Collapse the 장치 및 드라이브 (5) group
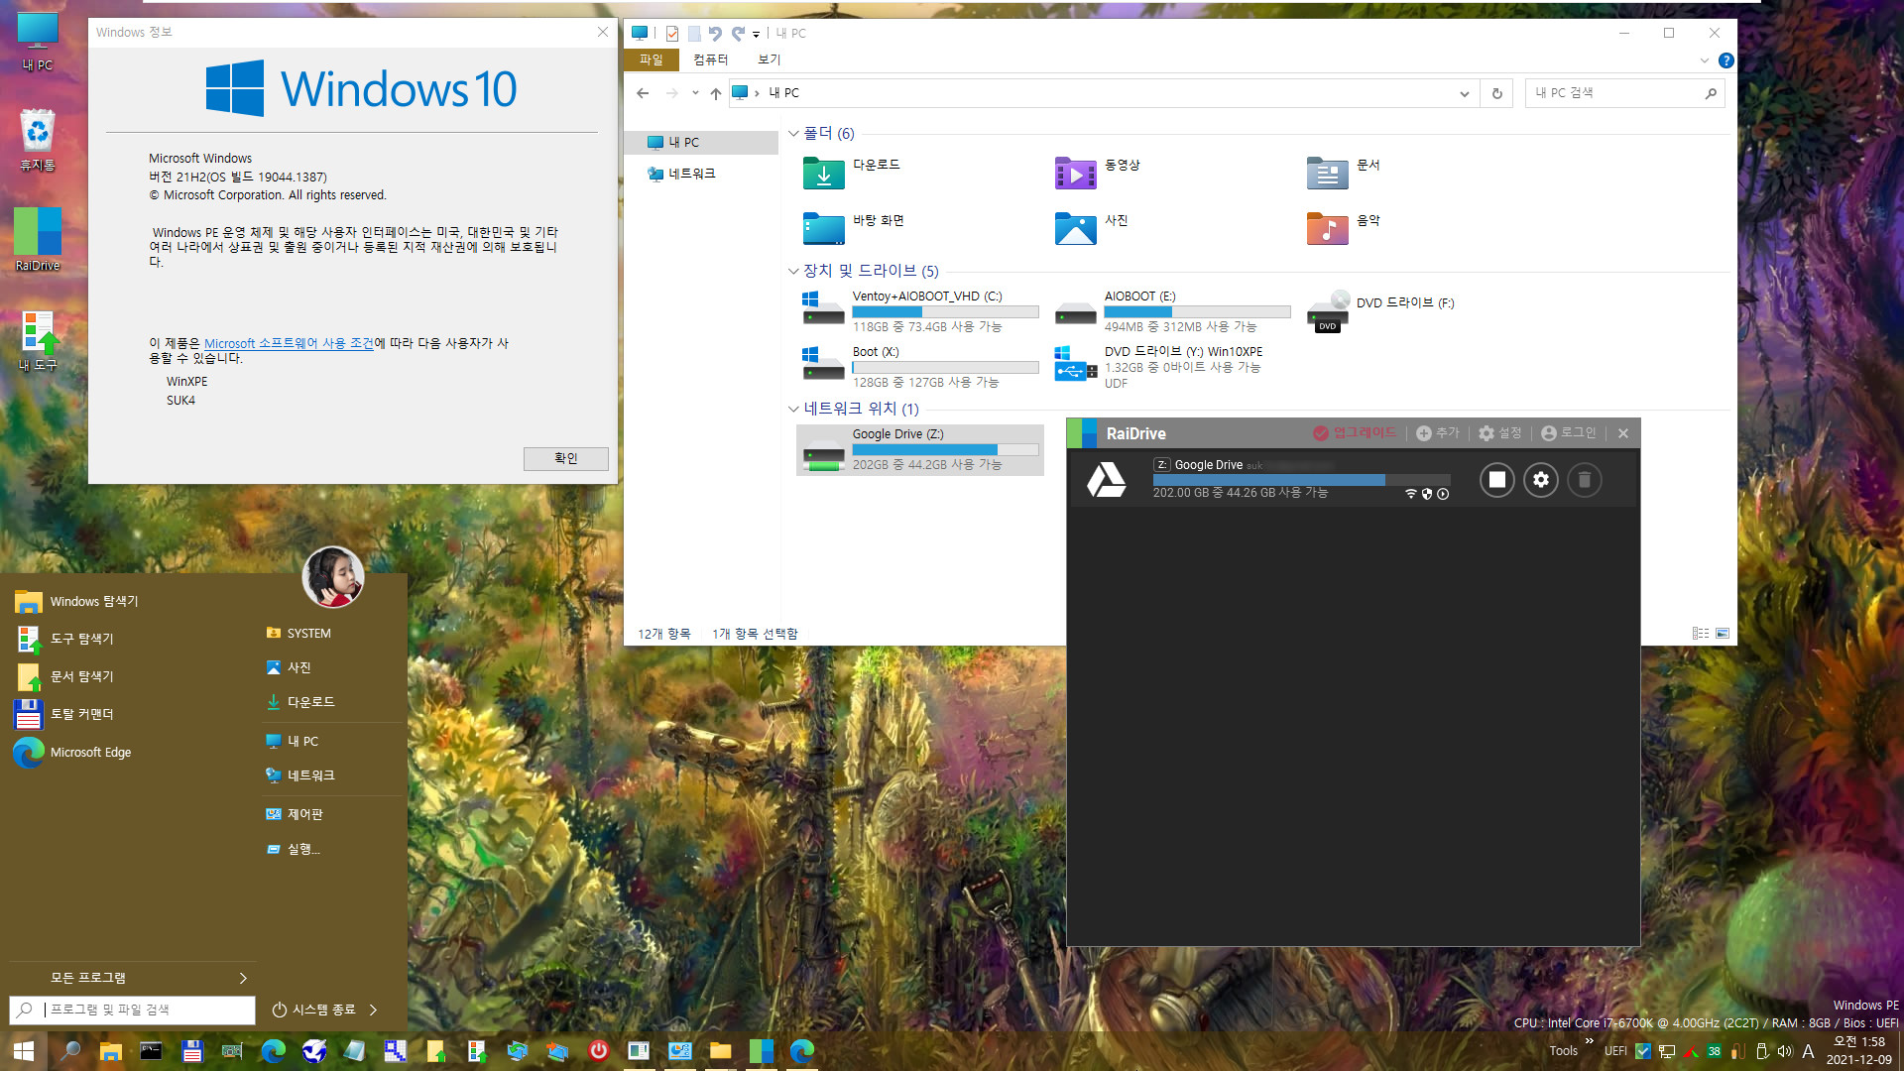Image resolution: width=1904 pixels, height=1071 pixels. coord(793,271)
